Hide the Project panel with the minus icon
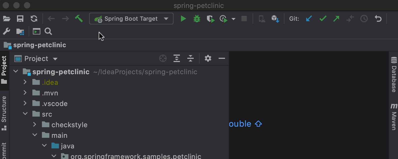Viewport: 398px width, 159px height. pos(222,59)
